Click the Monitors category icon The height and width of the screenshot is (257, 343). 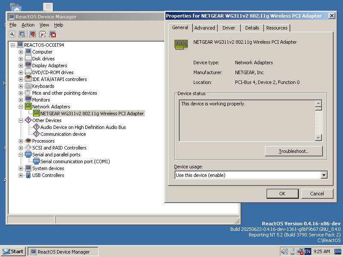pyautogui.click(x=28, y=99)
